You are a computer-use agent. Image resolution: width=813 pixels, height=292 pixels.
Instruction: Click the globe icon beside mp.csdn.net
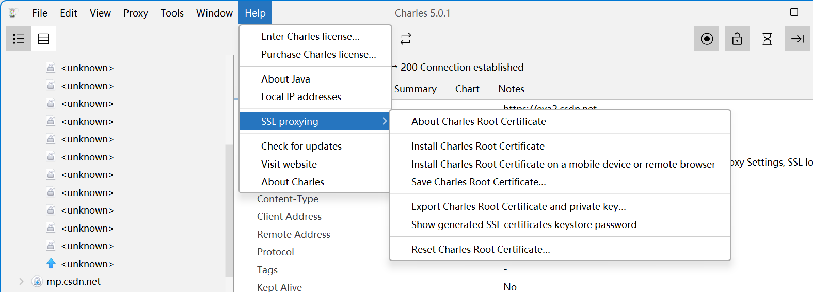coord(37,281)
